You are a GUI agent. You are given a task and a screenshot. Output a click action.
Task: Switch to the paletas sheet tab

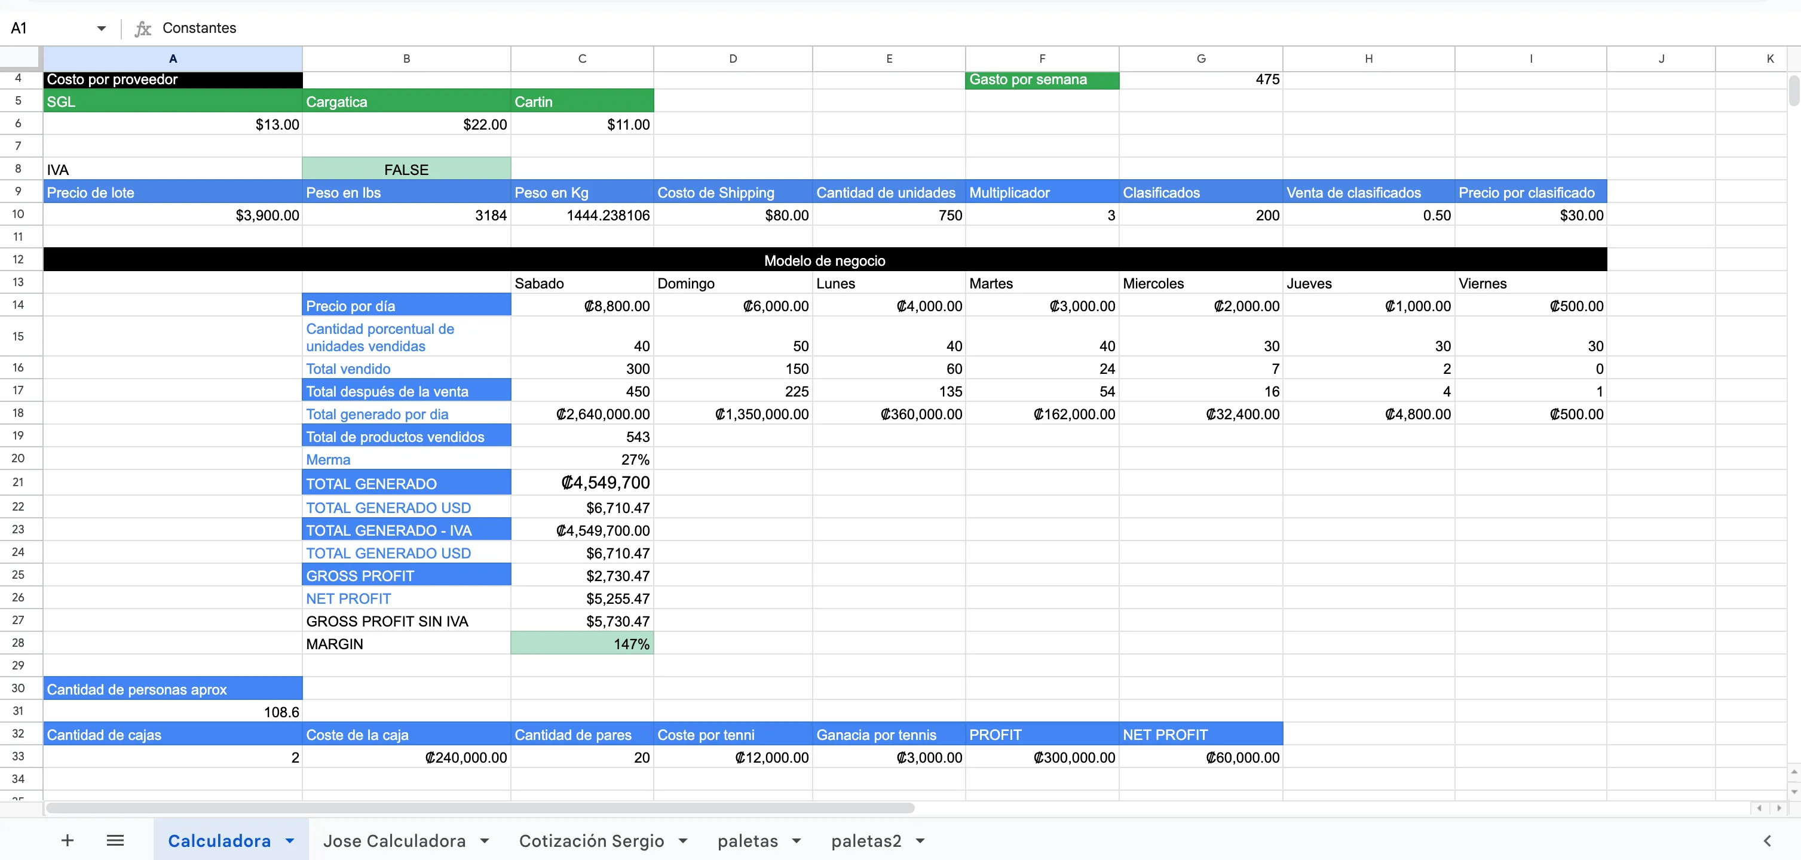tap(748, 840)
